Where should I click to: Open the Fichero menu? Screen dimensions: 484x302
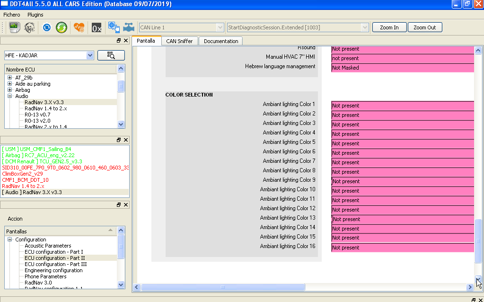tap(12, 15)
